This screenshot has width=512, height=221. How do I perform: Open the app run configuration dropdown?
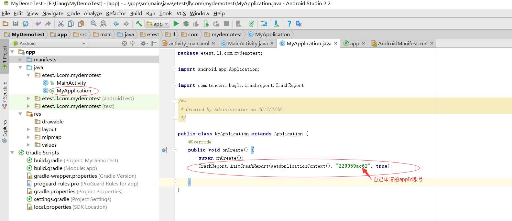(x=157, y=24)
